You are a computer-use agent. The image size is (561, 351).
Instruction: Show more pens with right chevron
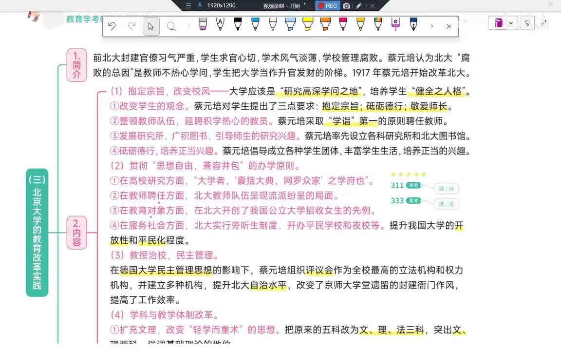click(432, 26)
